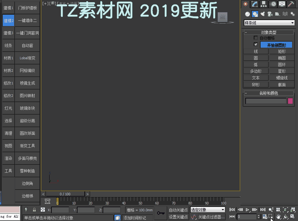Image resolution: width=298 pixels, height=221 pixels.
Task: Run the 门板护墙板 script
Action: pos(27,8)
